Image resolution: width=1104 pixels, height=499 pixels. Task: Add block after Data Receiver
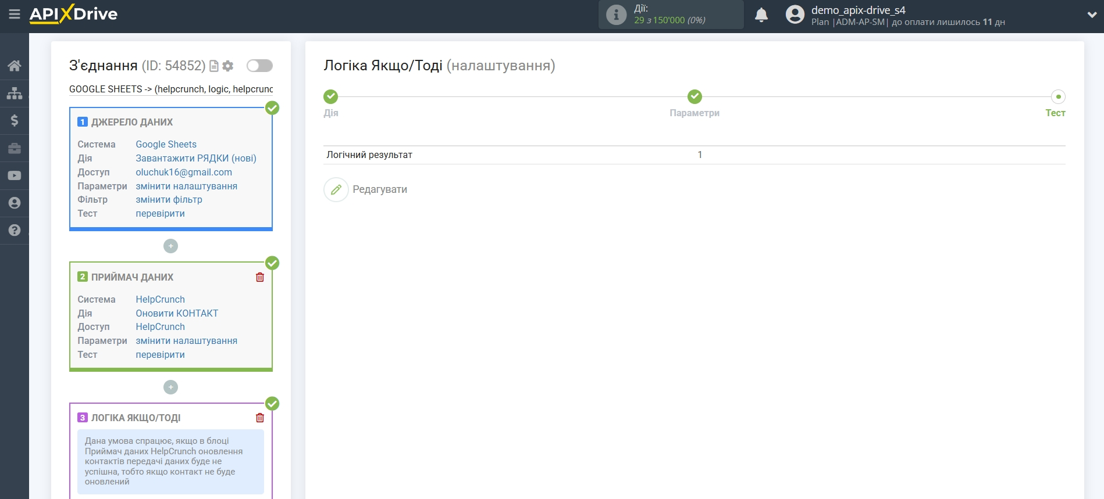(x=170, y=387)
